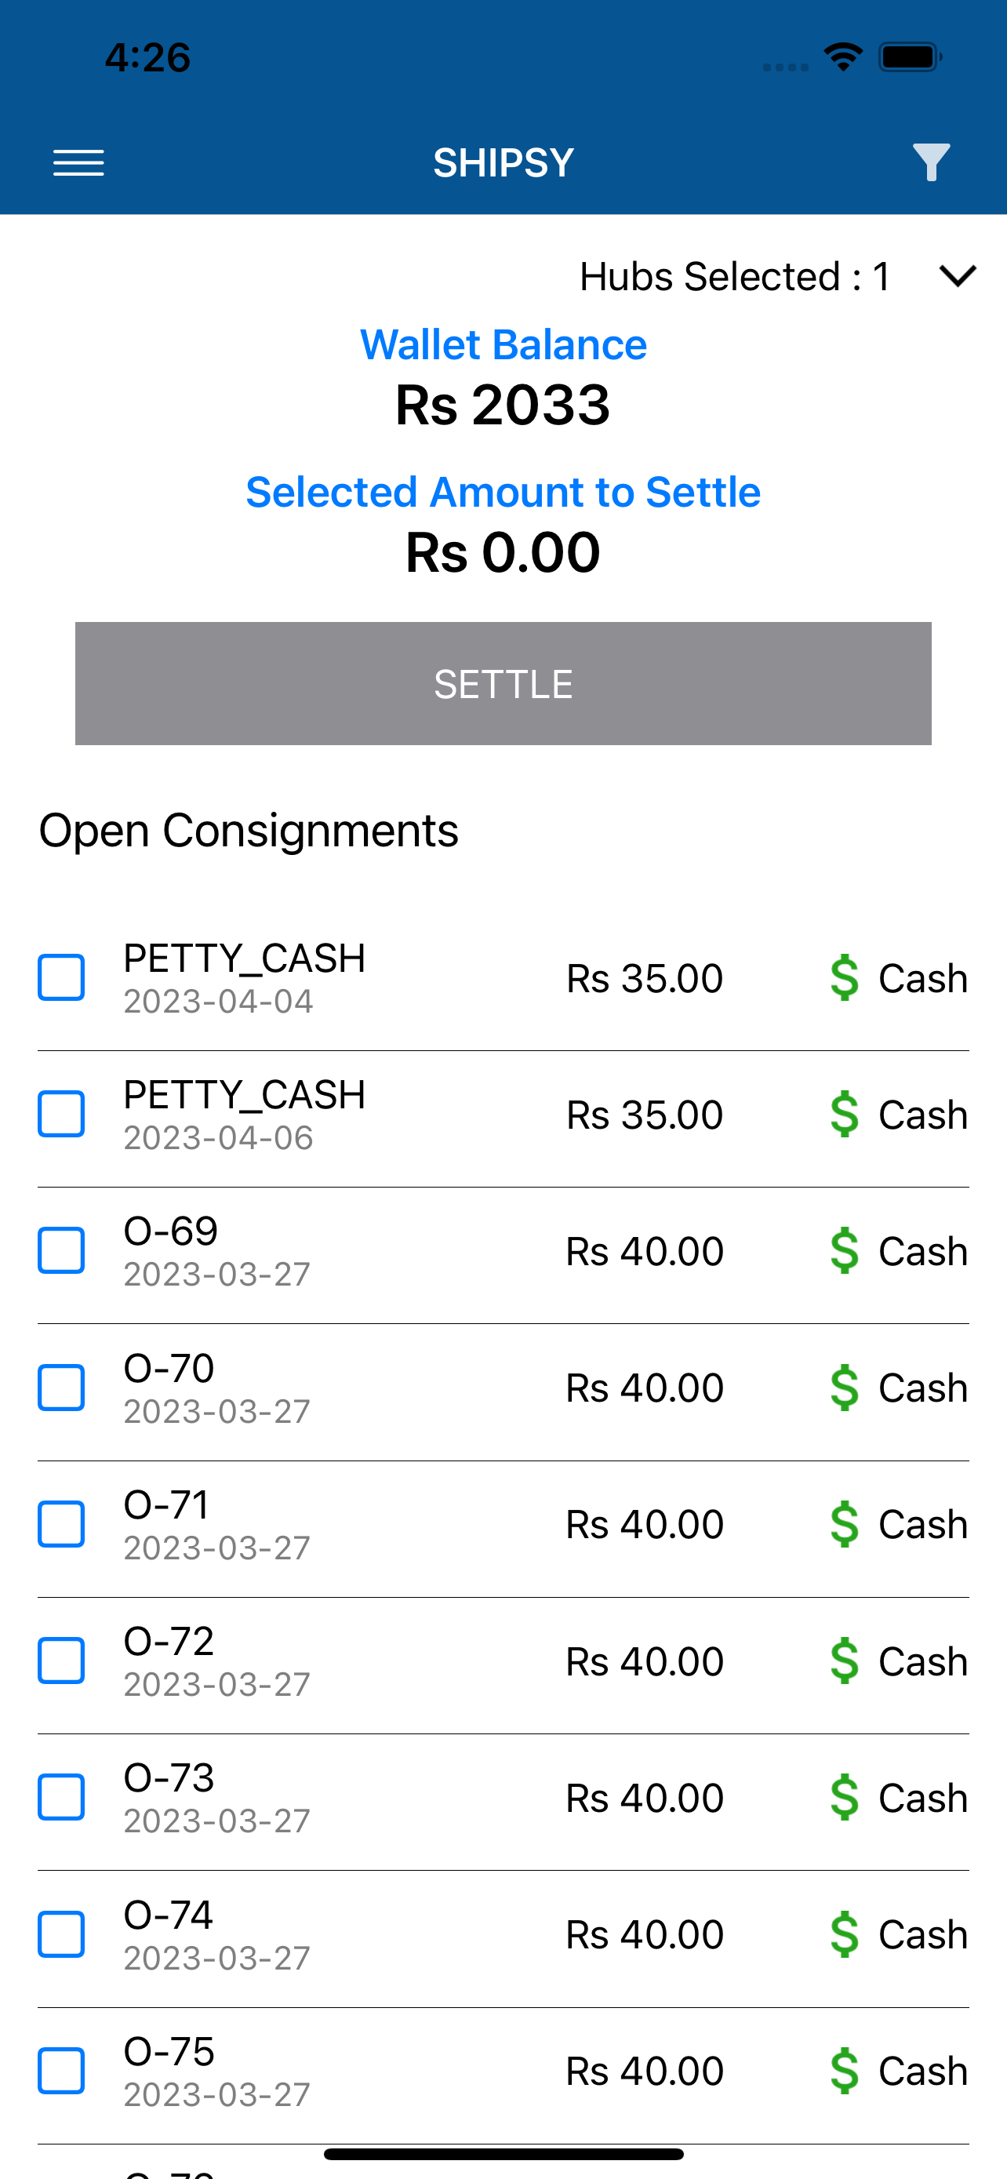Tap the green dollar icon for O-75
This screenshot has width=1007, height=2179.
click(x=845, y=2071)
